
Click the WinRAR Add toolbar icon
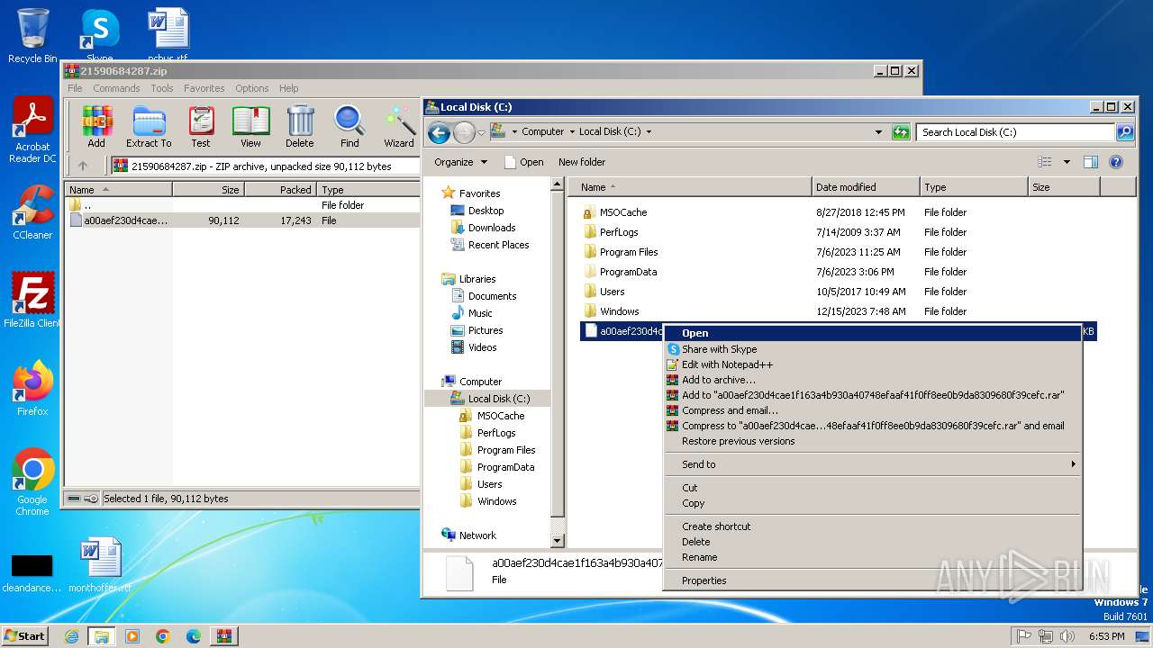96,126
